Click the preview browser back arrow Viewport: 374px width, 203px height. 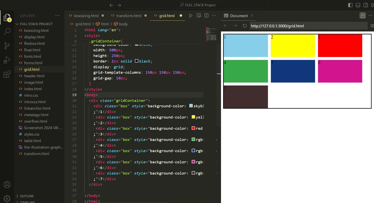[226, 26]
